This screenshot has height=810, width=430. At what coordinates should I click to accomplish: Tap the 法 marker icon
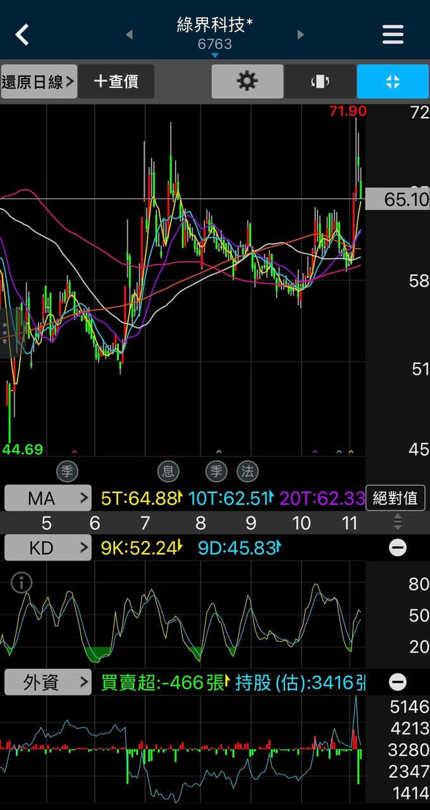(x=247, y=471)
